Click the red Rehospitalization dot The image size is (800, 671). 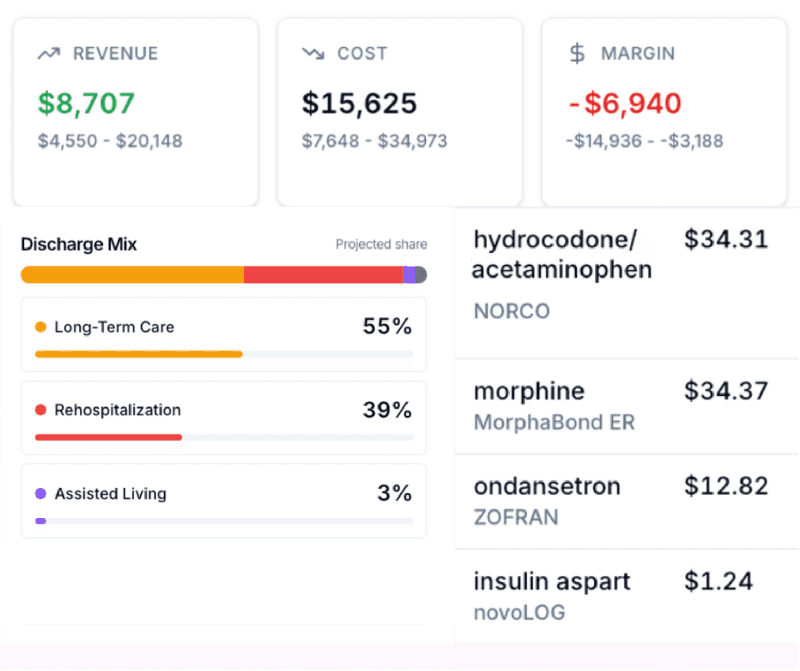point(40,410)
